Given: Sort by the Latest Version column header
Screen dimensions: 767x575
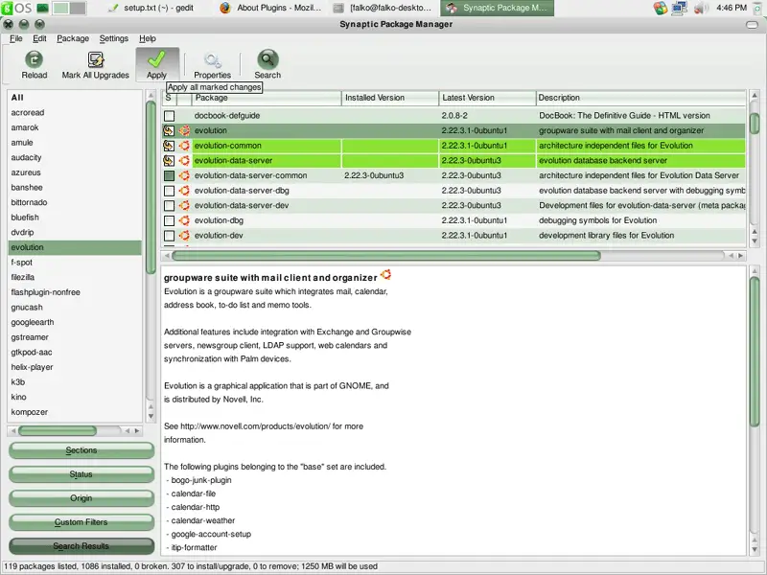Looking at the screenshot, I should (x=487, y=98).
